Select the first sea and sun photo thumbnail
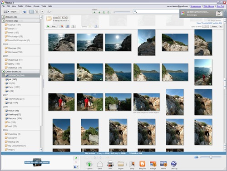The height and width of the screenshot is (171, 227). (61, 42)
